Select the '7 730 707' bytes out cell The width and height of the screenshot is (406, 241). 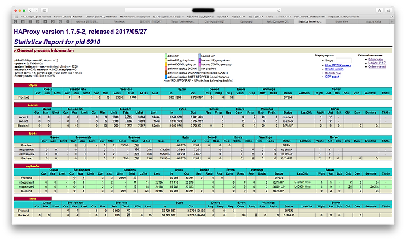(x=193, y=97)
